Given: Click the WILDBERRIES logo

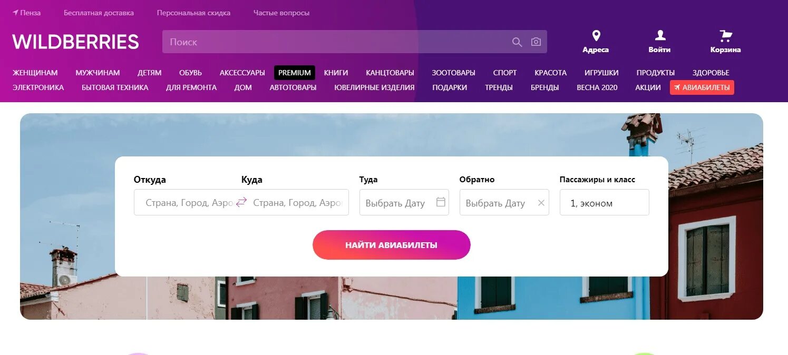Looking at the screenshot, I should 75,42.
